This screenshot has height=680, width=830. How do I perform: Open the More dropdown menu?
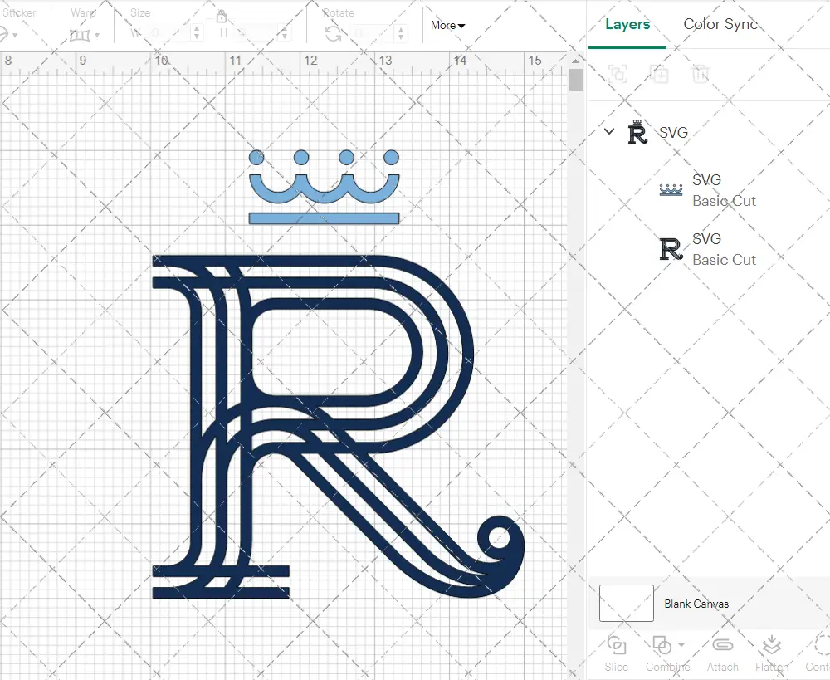[x=447, y=26]
